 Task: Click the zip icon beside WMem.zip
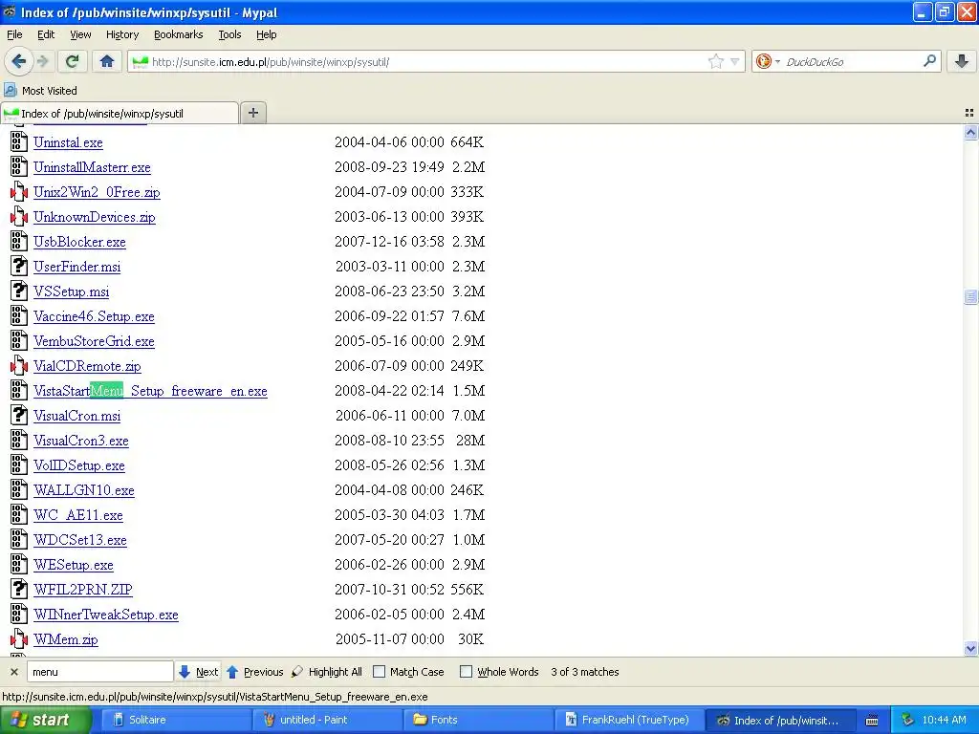pos(19,639)
